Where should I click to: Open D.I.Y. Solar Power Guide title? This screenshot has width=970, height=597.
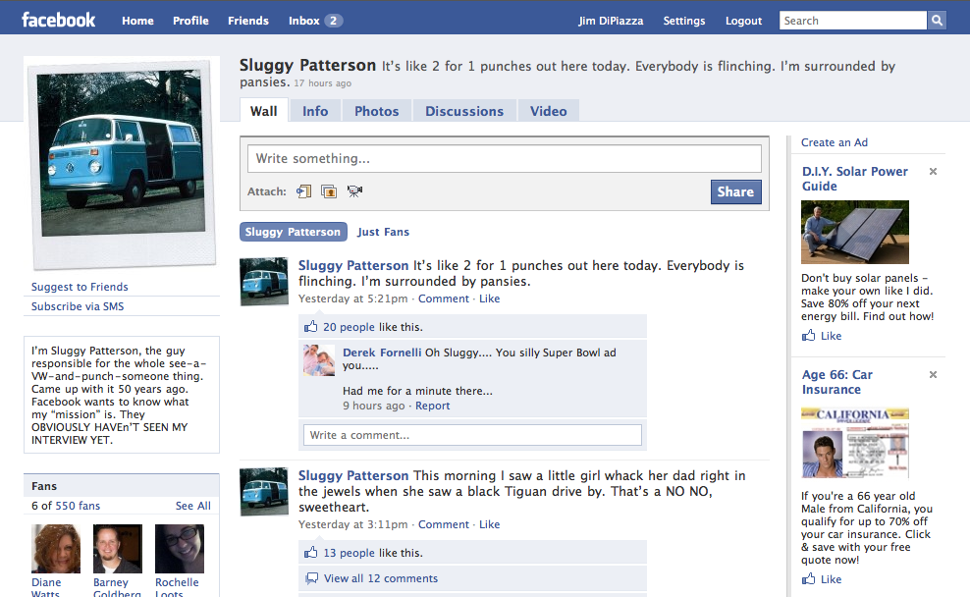click(x=855, y=178)
